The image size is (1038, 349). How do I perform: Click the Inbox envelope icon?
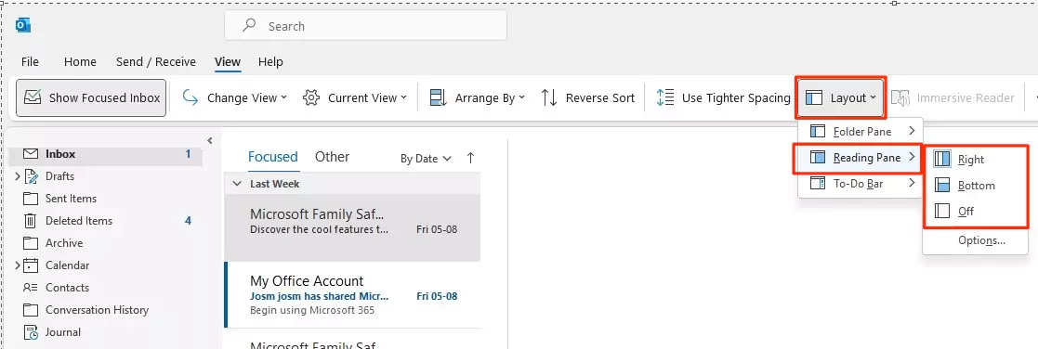tap(31, 153)
